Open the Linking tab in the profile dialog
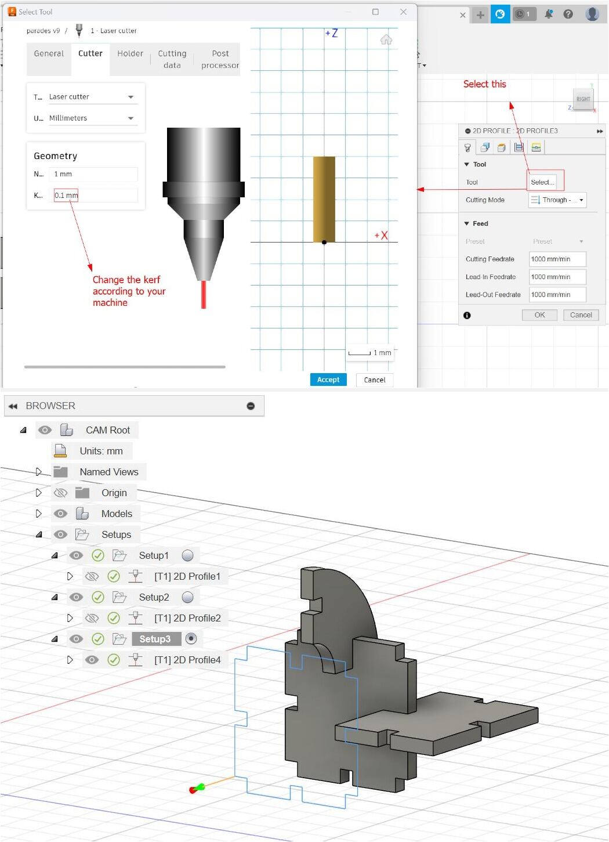Viewport: 609px width, 842px height. coord(535,147)
